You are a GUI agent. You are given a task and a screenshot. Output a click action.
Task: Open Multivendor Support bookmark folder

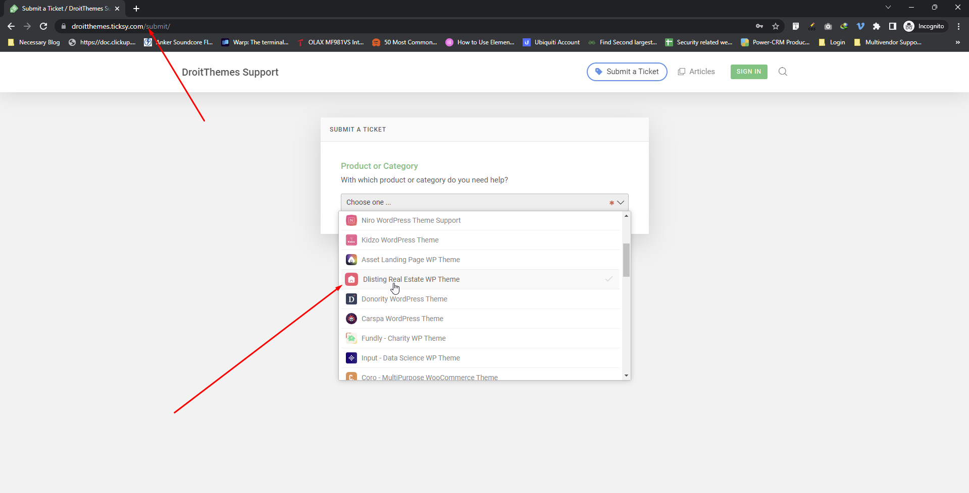pos(888,42)
